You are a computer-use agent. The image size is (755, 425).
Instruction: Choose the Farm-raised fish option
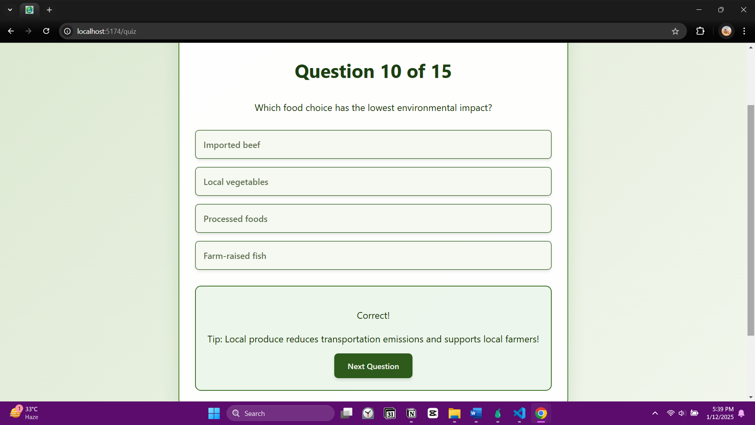click(373, 255)
